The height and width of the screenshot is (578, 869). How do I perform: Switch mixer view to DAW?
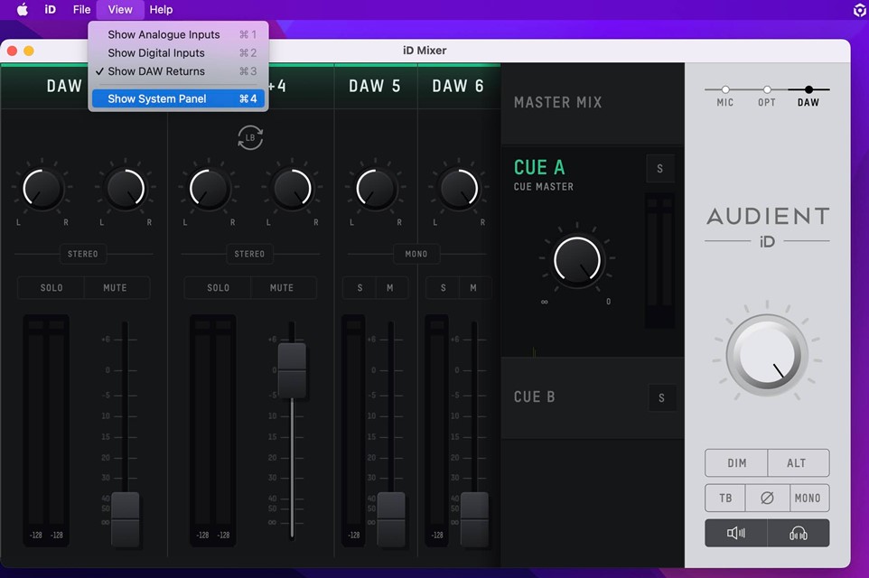[808, 96]
